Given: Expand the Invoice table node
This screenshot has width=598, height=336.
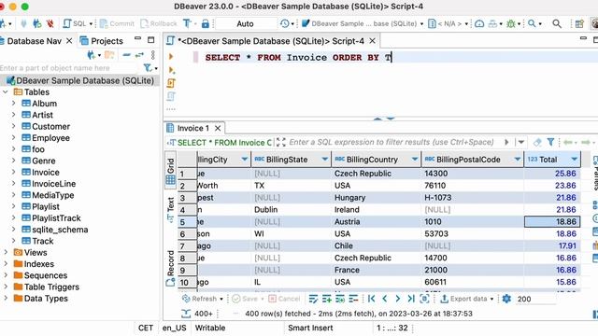Looking at the screenshot, I should coord(13,172).
